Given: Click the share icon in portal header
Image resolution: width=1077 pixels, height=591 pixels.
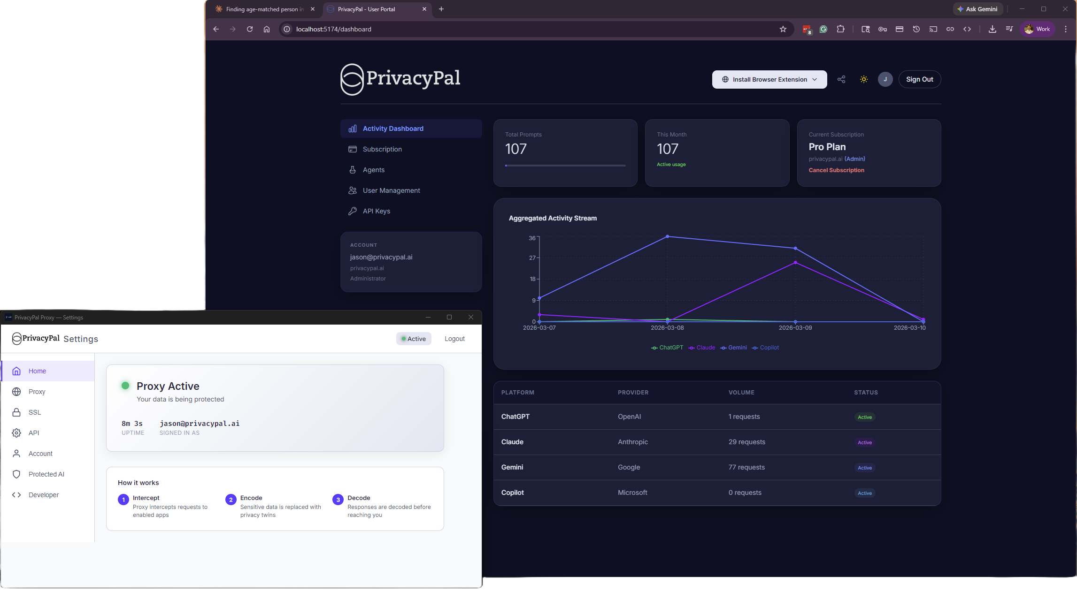Looking at the screenshot, I should click(841, 79).
